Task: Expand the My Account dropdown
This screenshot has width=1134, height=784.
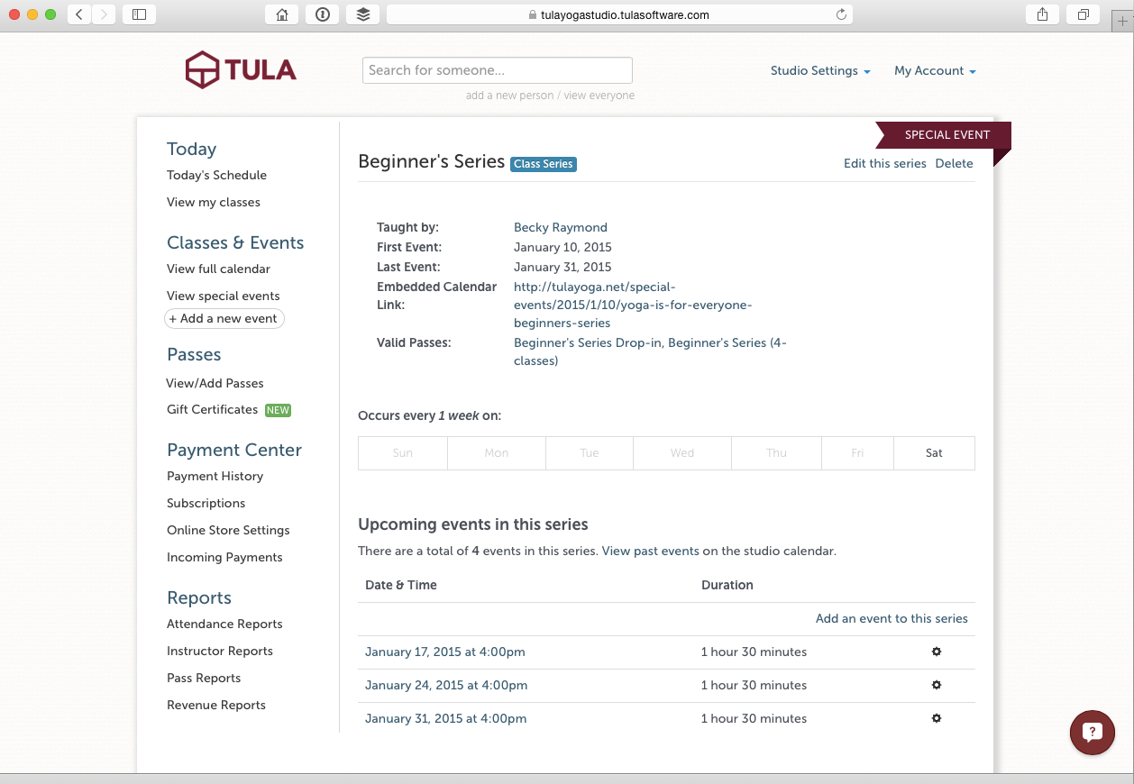Action: point(935,70)
